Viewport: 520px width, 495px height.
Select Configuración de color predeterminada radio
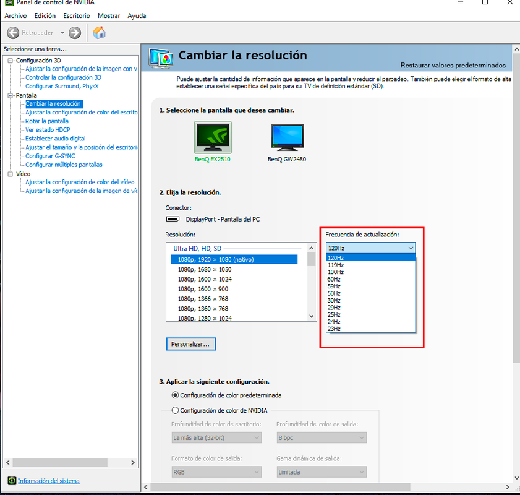tap(175, 395)
